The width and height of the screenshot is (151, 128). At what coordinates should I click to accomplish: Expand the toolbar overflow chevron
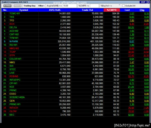click(x=119, y=5)
